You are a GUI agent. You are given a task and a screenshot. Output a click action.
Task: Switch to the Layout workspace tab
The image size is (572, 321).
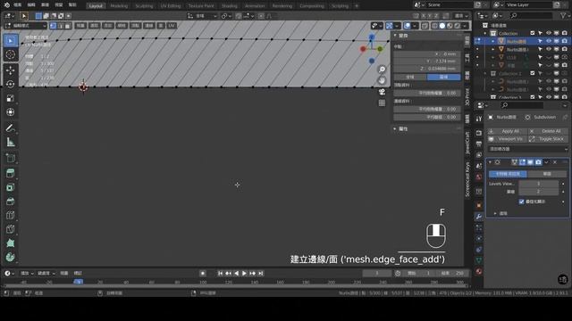click(x=96, y=6)
